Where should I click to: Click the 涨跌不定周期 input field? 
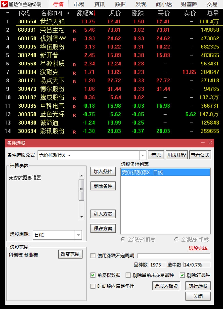174,256
